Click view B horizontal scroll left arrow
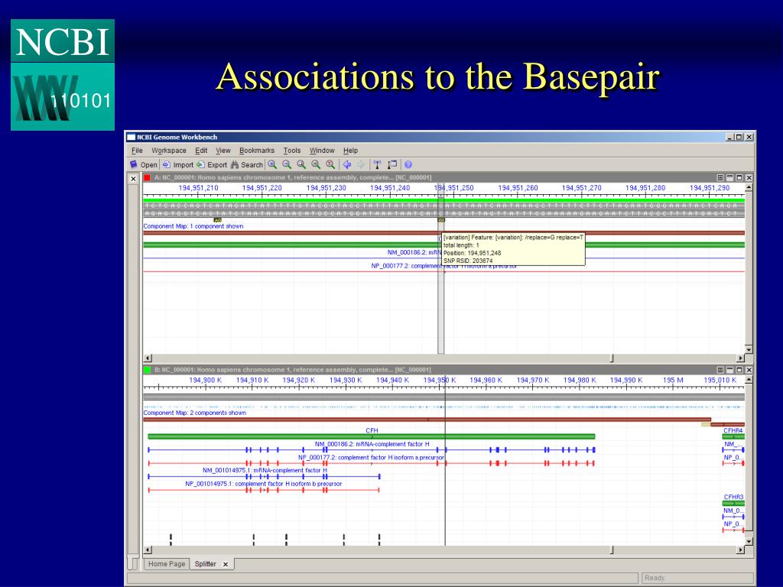783x587 pixels. (148, 550)
